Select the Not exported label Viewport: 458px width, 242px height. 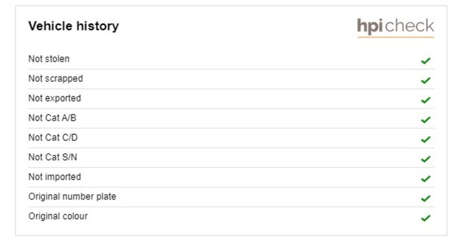[x=54, y=98]
